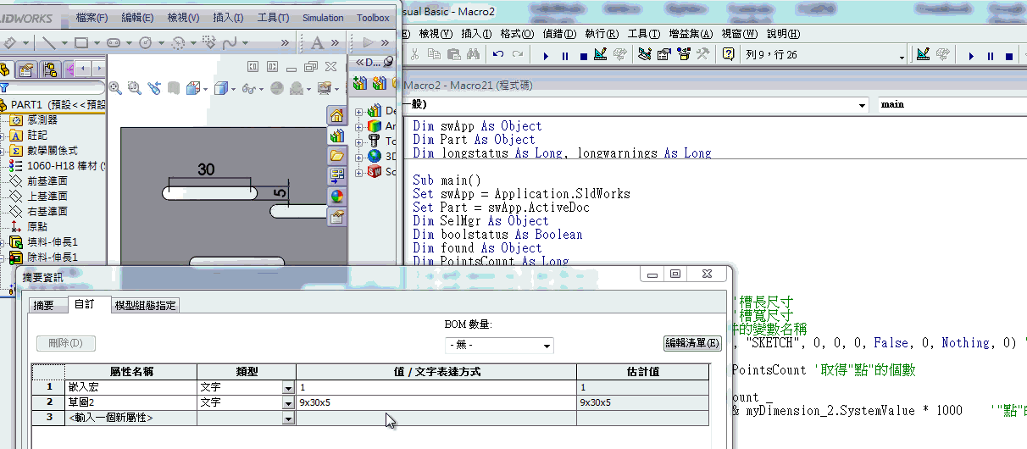
Task: Open the object dropdown in the code window
Action: (863, 105)
